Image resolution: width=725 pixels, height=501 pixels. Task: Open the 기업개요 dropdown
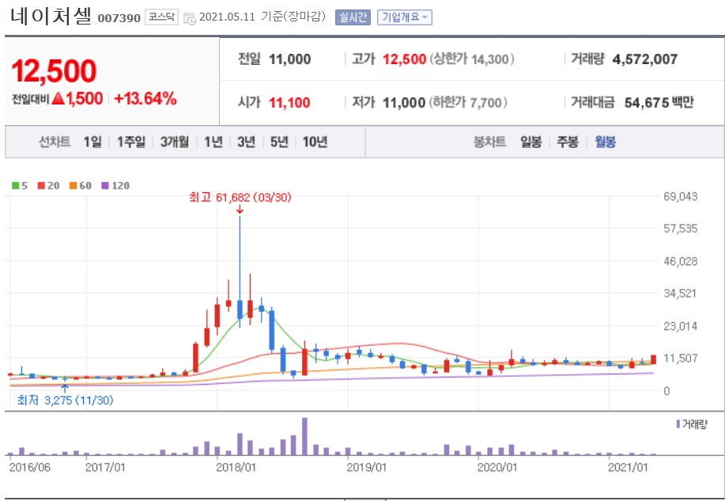[x=405, y=17]
